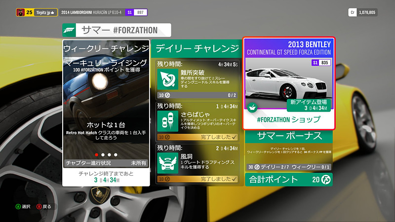
Task: Click the チャレンジ終了まであと 3D 4H 34M timer
Action: coord(106,177)
